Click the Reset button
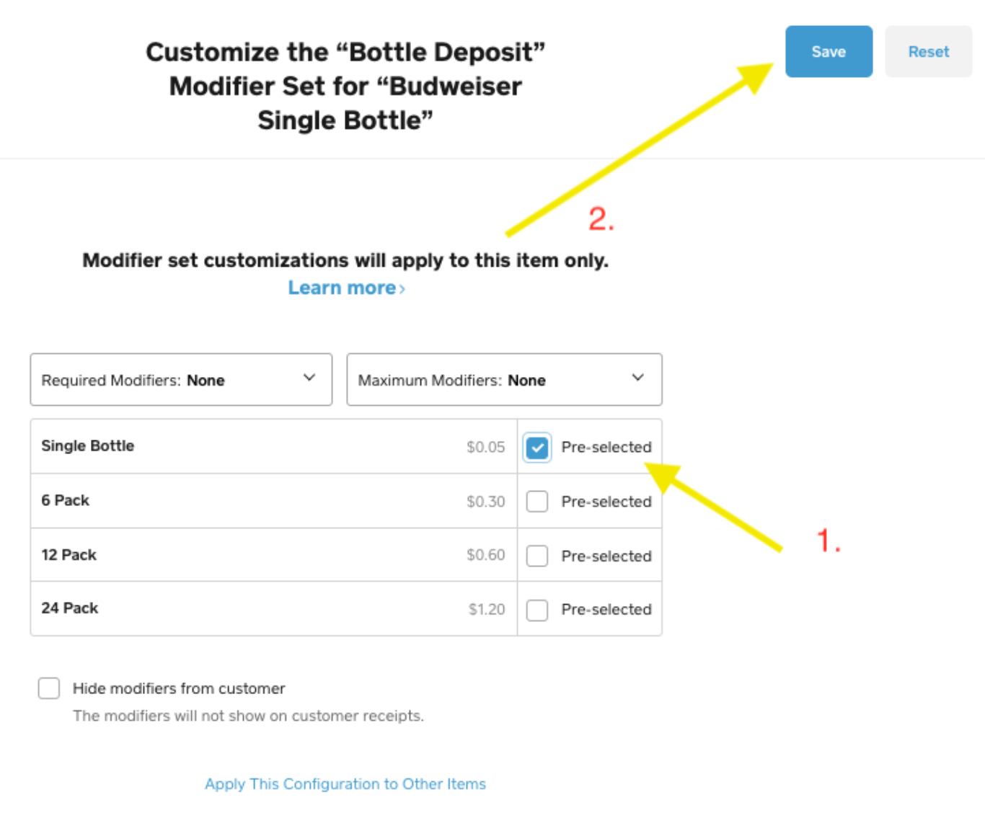Screen dimensions: 985x826 click(x=928, y=52)
